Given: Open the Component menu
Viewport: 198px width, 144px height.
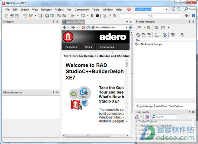Looking at the screenshot, I should [82, 10].
